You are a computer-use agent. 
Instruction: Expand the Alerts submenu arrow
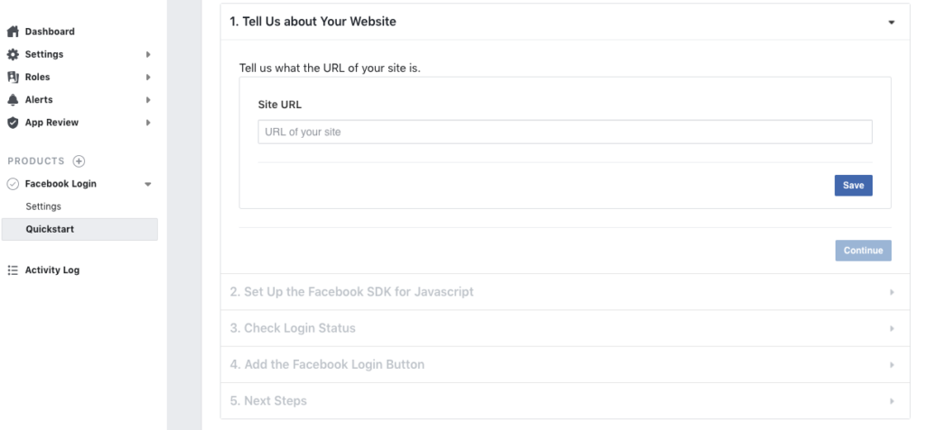point(148,99)
